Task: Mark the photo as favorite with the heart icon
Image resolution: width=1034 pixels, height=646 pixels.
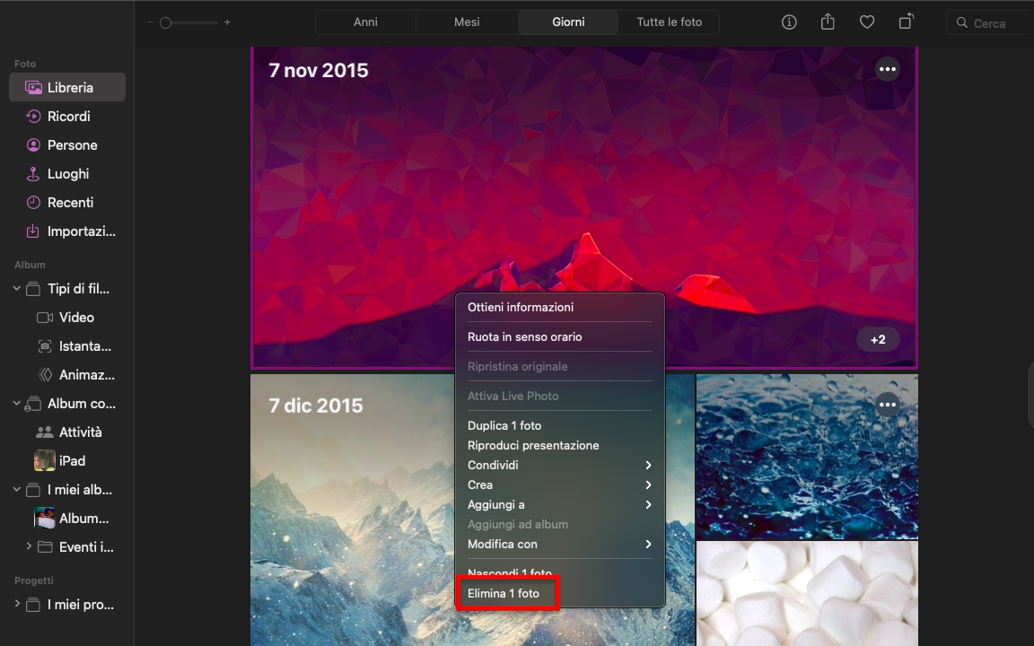Action: 866,22
